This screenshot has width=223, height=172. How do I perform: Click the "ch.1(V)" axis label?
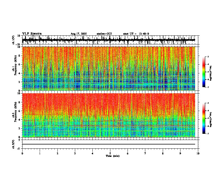[14, 40]
